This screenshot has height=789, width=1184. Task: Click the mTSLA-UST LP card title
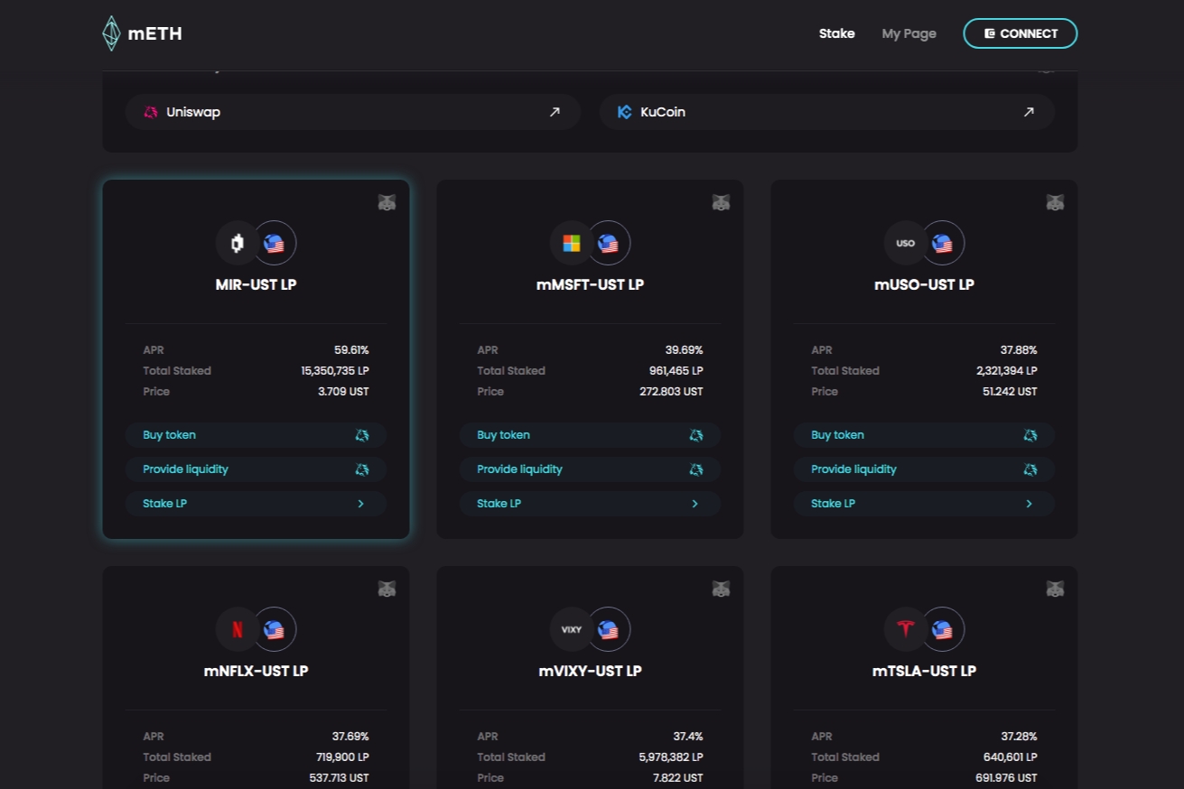924,671
